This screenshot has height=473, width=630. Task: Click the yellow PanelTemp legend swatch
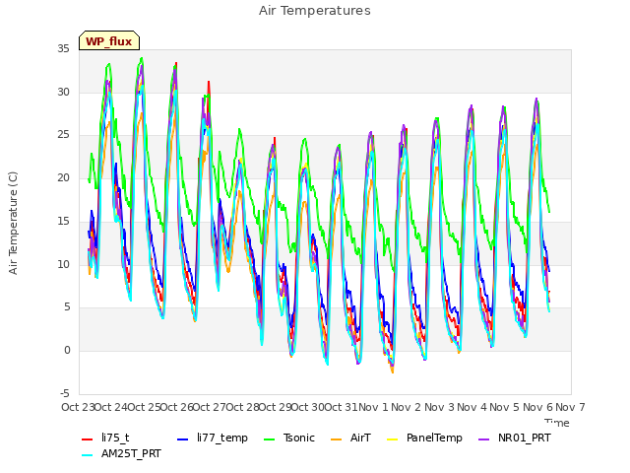(392, 439)
